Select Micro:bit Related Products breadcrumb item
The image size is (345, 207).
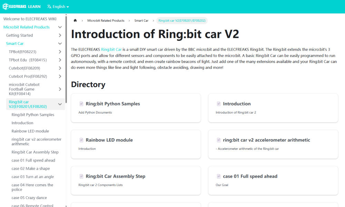coord(106,21)
